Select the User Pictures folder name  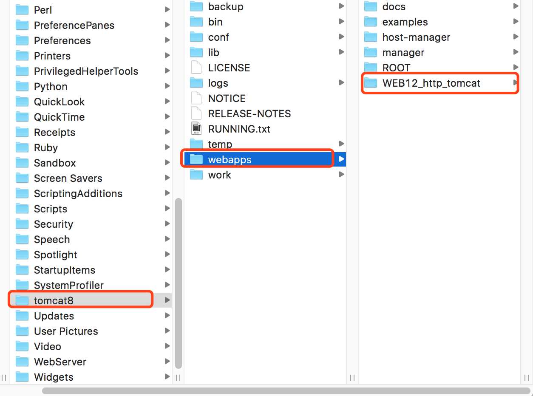(x=66, y=331)
